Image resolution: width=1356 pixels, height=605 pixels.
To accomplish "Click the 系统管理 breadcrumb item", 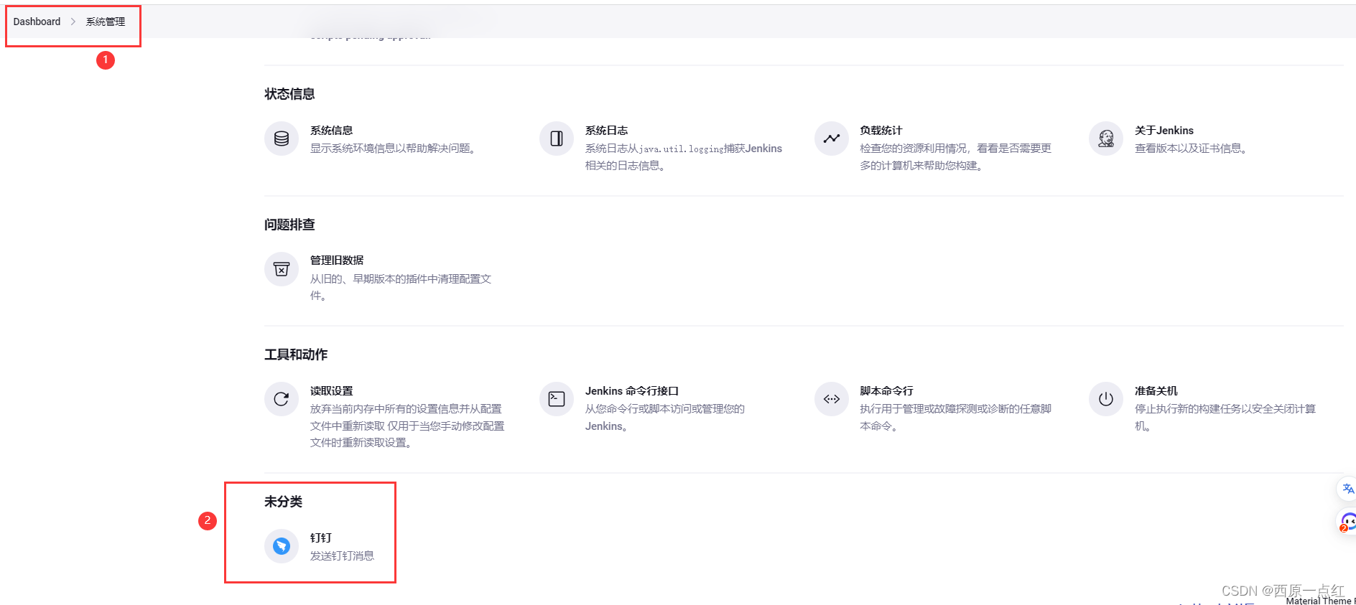I will (106, 22).
